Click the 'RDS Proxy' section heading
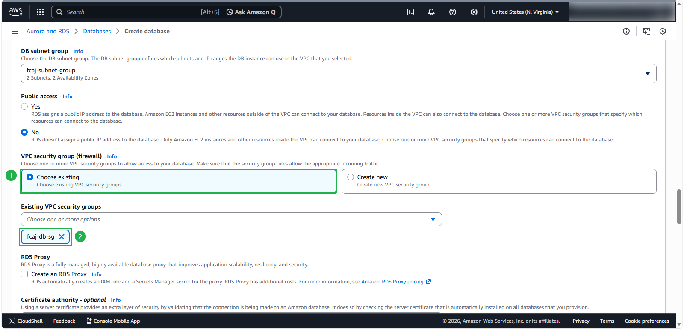 pyautogui.click(x=35, y=257)
